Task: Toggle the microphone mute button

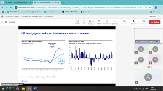Action: [x=134, y=22]
